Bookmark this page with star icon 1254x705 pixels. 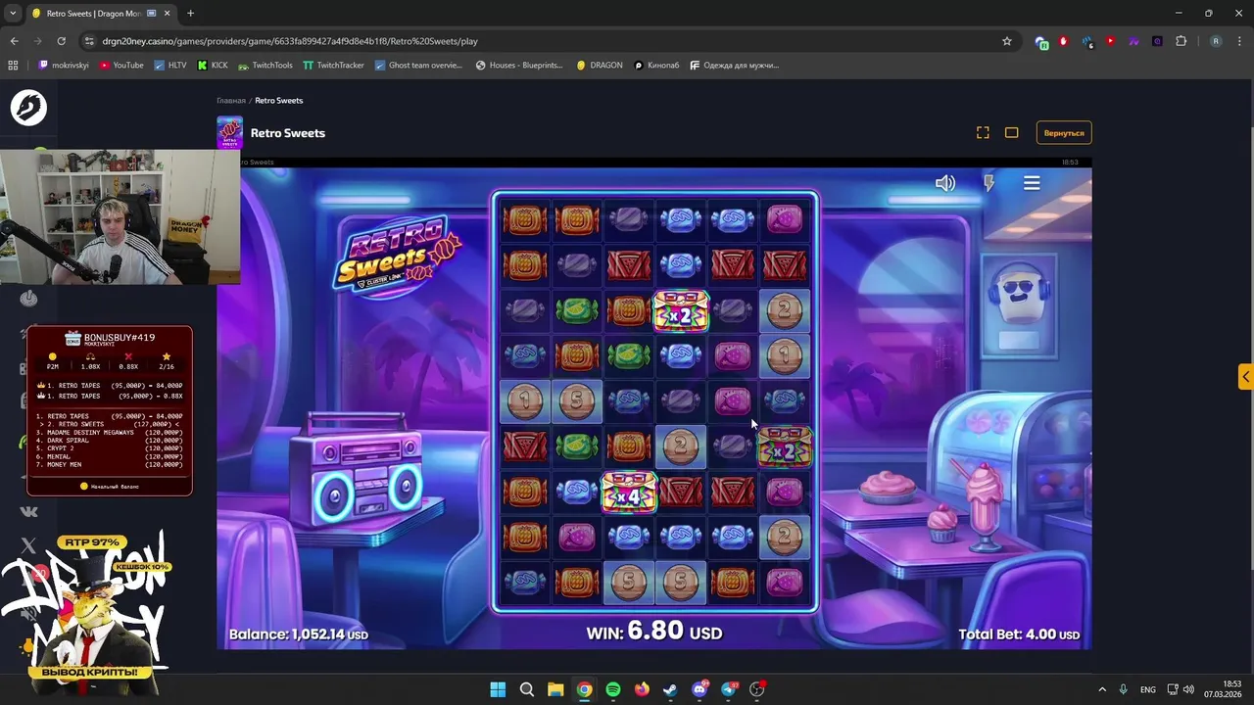point(1006,41)
